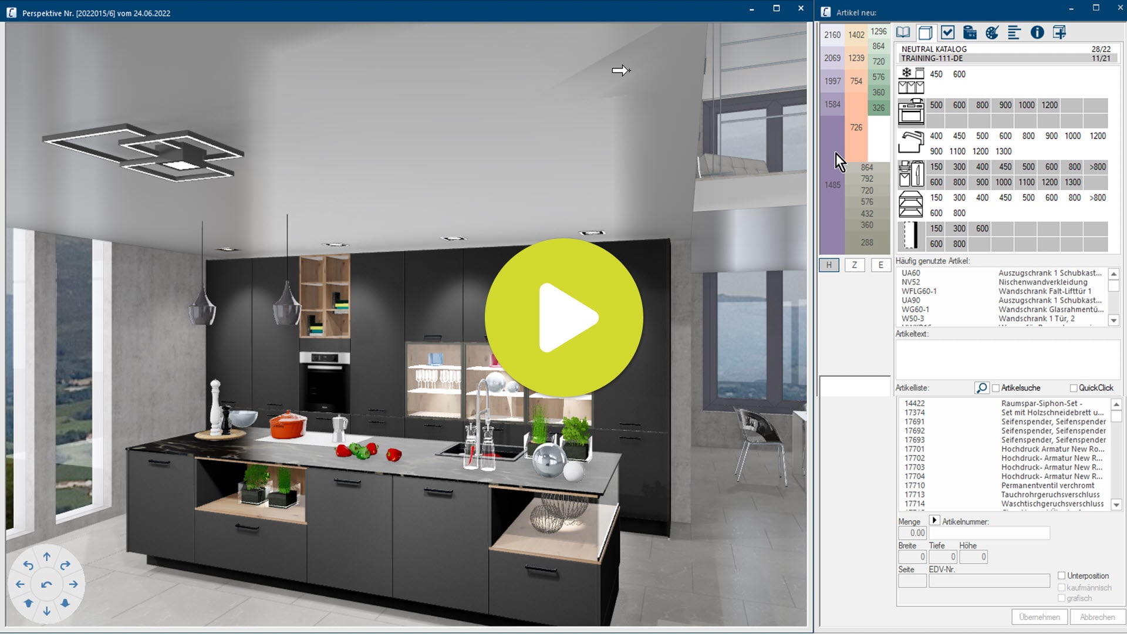Click the add-catalog book icon
Image resolution: width=1127 pixels, height=634 pixels.
(1060, 32)
